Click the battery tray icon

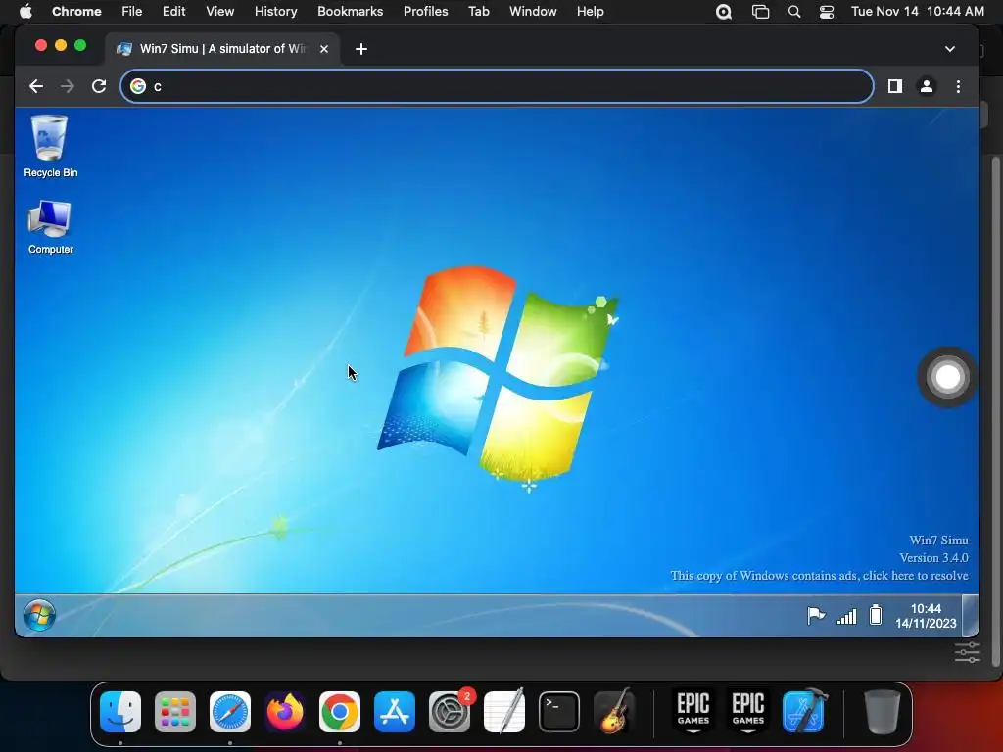[x=875, y=615]
